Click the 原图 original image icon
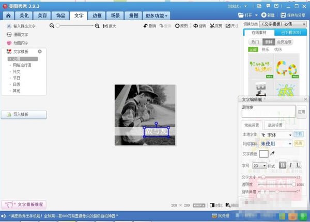The image size is (310, 222). pos(177,26)
